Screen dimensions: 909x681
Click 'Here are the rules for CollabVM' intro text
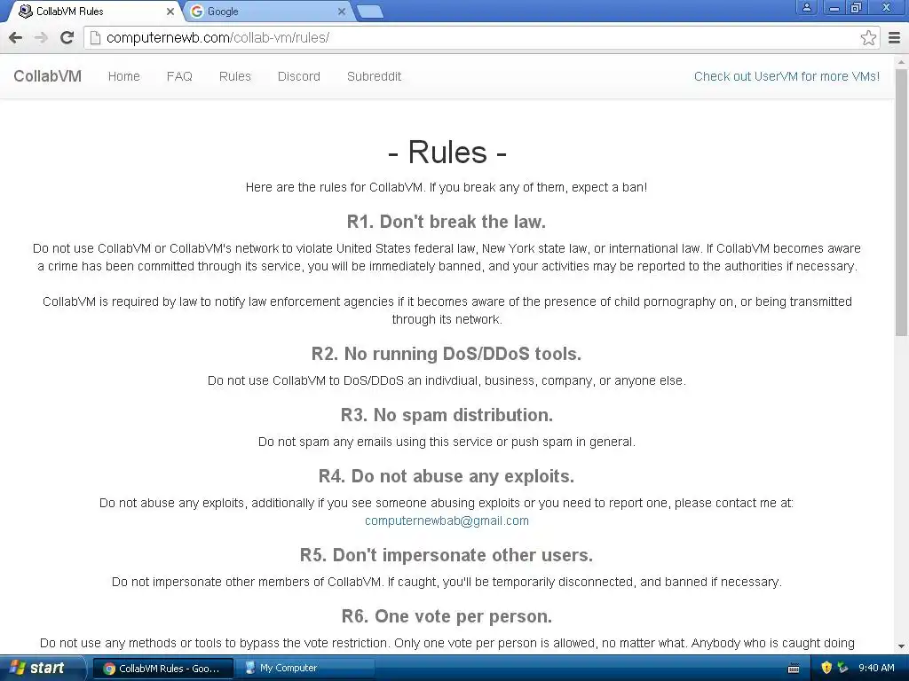pos(447,188)
